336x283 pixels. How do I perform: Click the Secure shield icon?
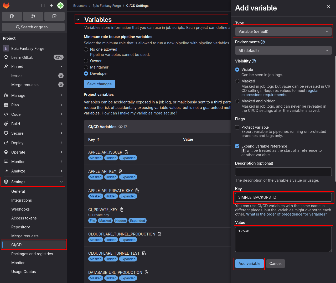(x=6, y=133)
